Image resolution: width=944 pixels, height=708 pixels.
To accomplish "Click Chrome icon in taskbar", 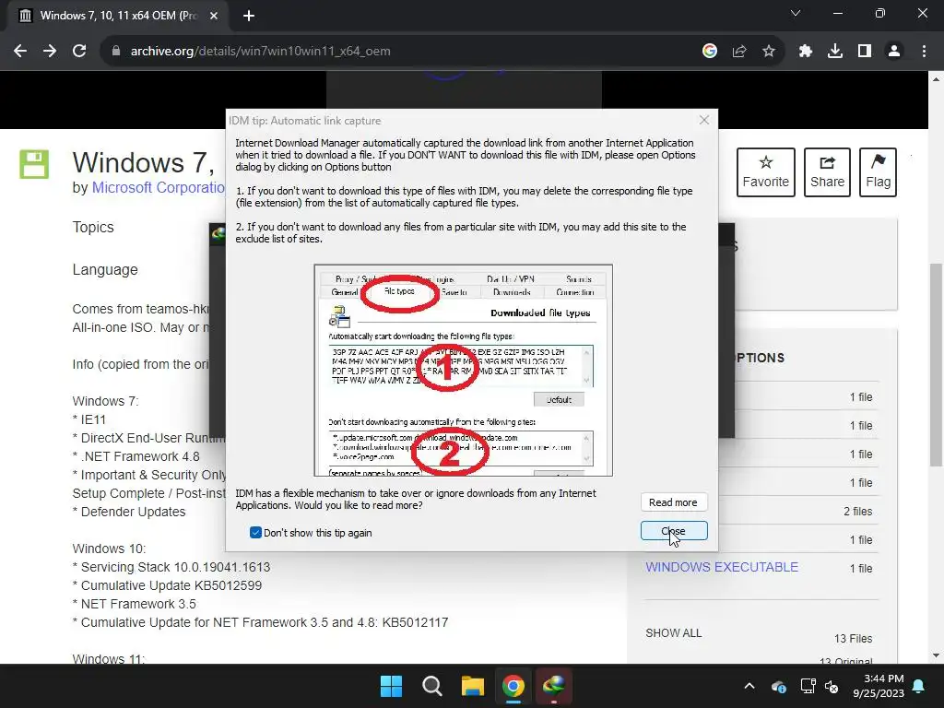I will 513,686.
